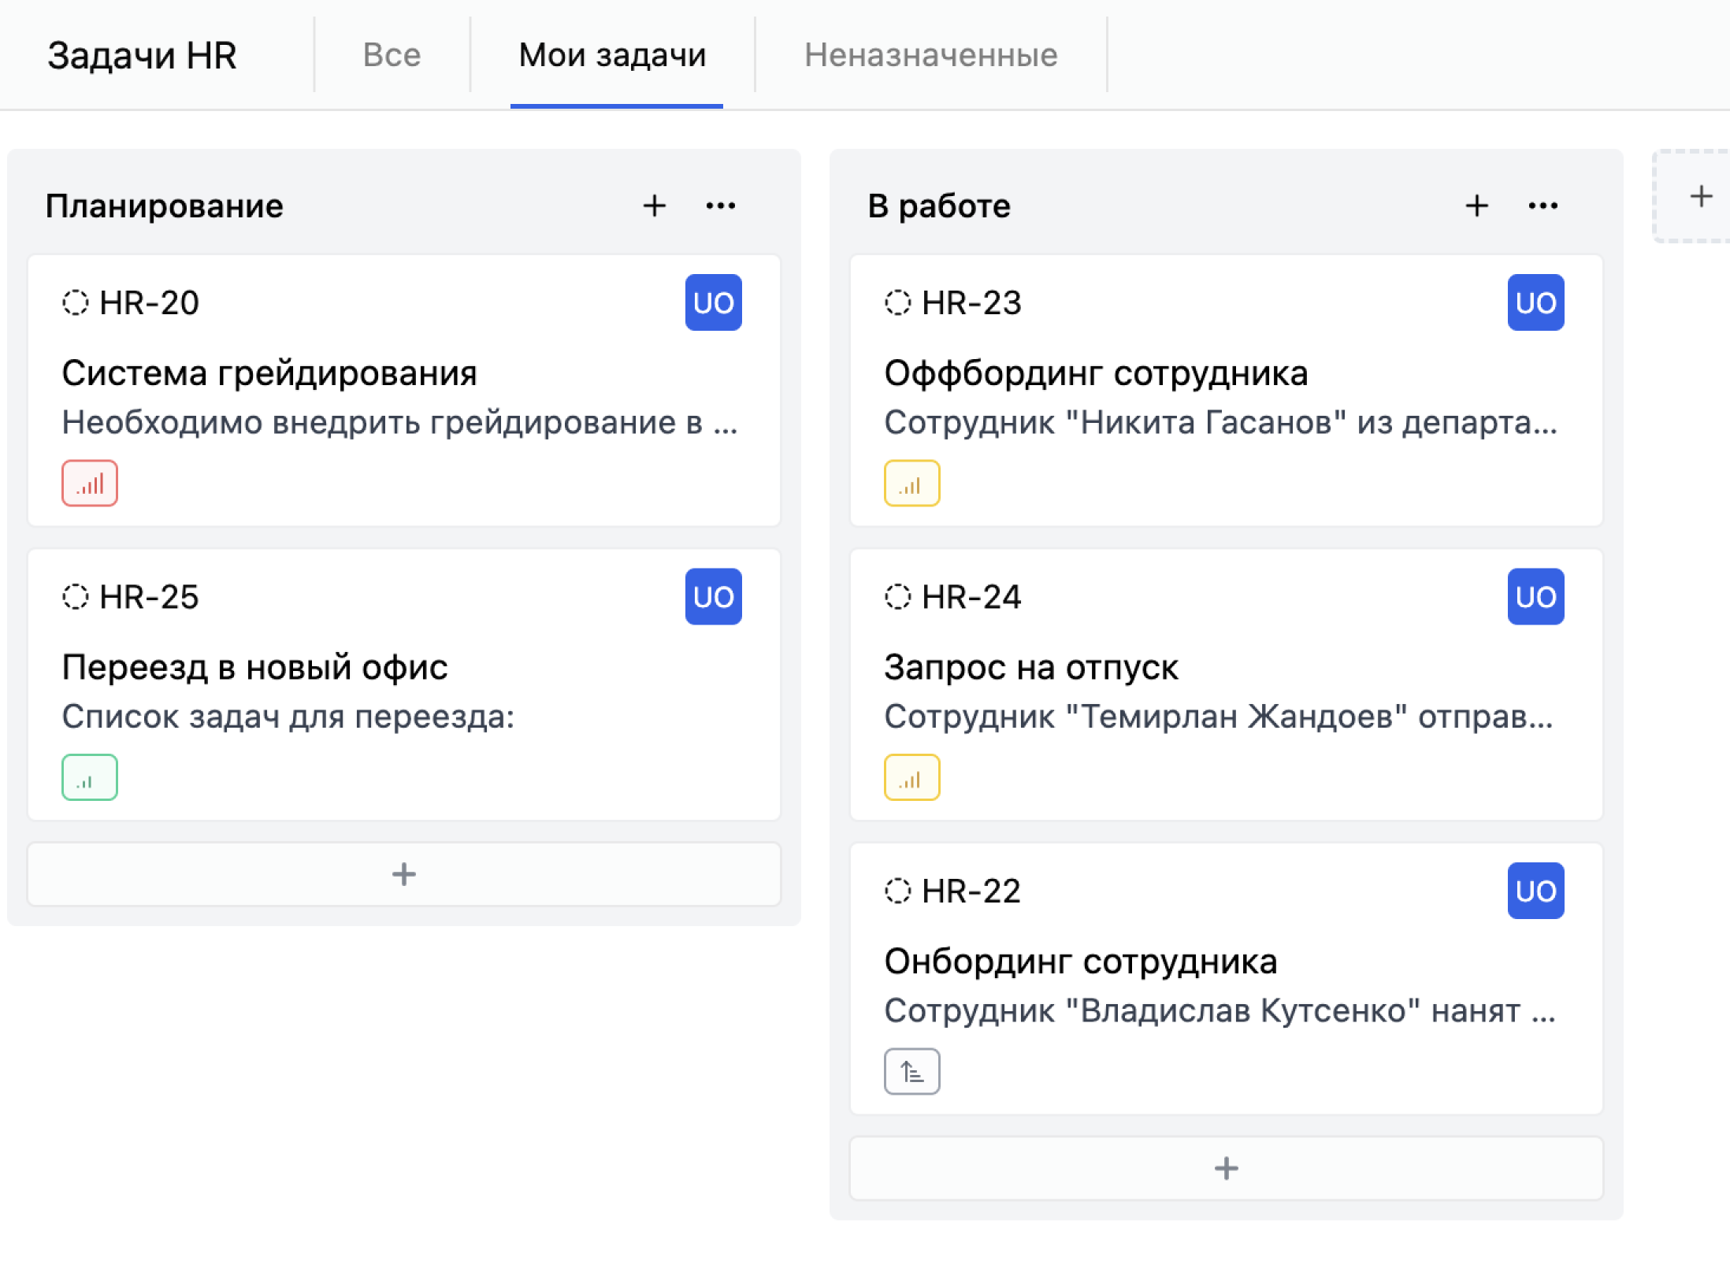This screenshot has width=1730, height=1264.
Task: Click the plus in the Планирование column header
Action: (655, 206)
